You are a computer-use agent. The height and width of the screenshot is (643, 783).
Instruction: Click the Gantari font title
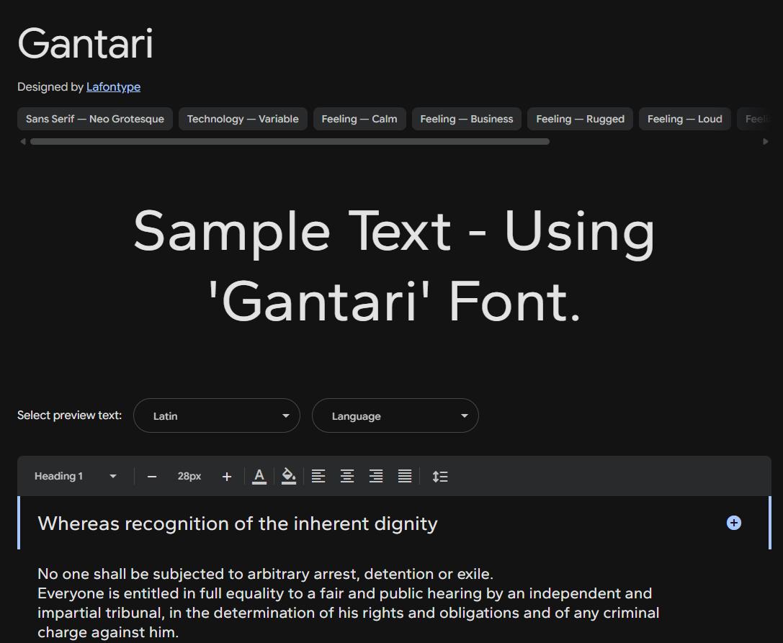click(x=86, y=44)
